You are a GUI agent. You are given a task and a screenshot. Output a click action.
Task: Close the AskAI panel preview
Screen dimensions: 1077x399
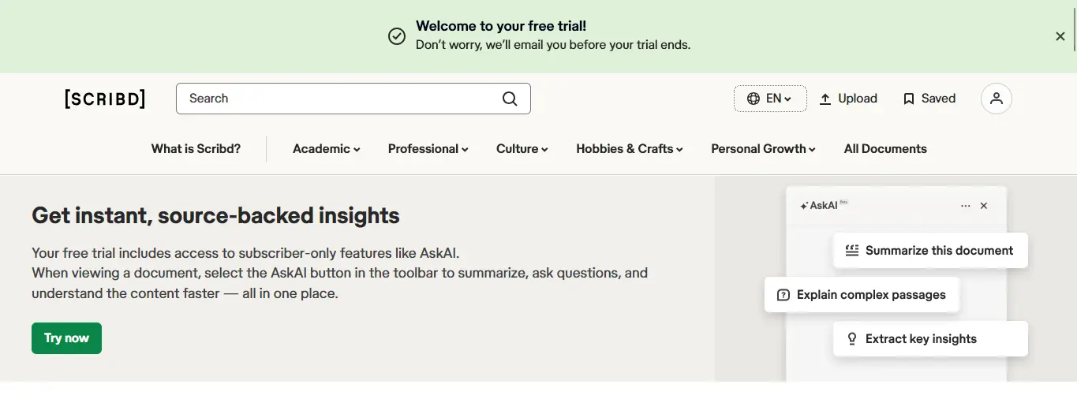click(x=984, y=206)
